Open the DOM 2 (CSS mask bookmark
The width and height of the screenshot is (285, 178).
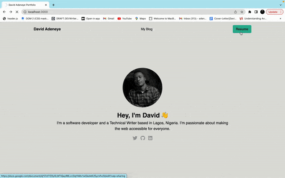coord(35,19)
